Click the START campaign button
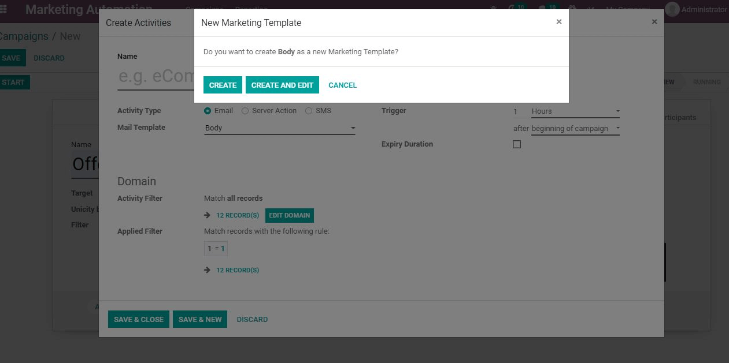Viewport: 729px width, 363px height. 14,82
